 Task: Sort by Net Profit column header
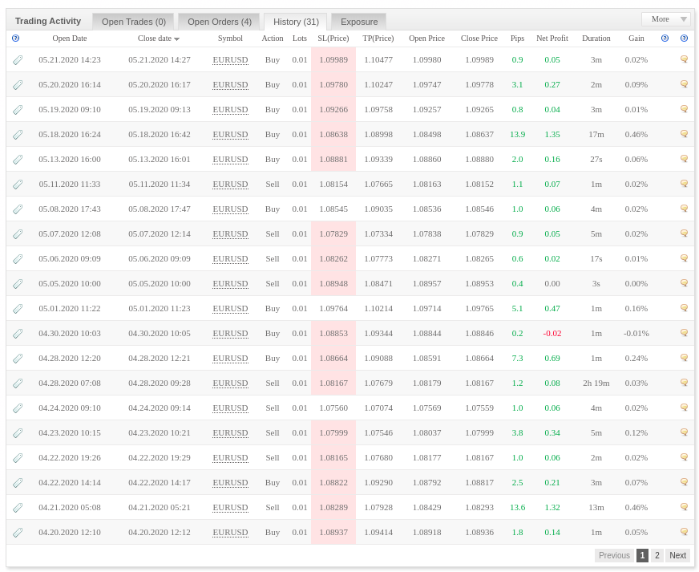click(552, 39)
